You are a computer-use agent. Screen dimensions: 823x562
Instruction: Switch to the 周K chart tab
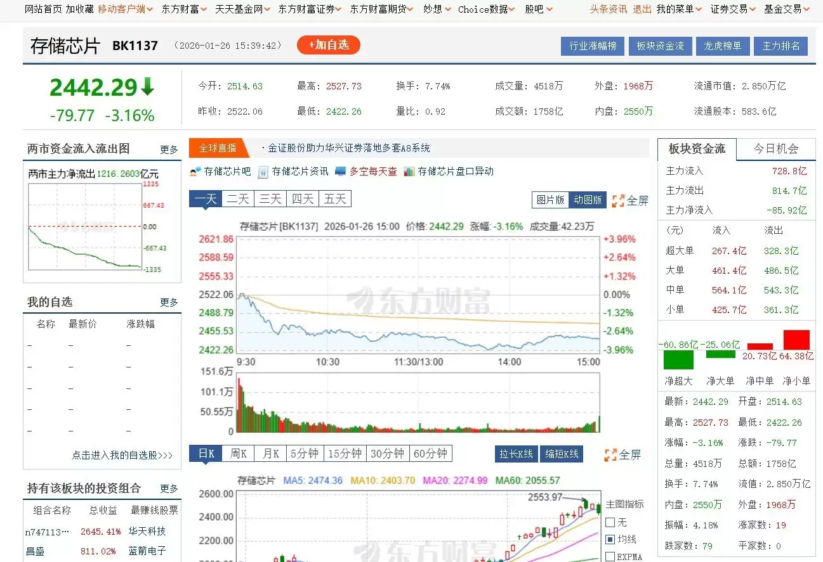pyautogui.click(x=239, y=454)
